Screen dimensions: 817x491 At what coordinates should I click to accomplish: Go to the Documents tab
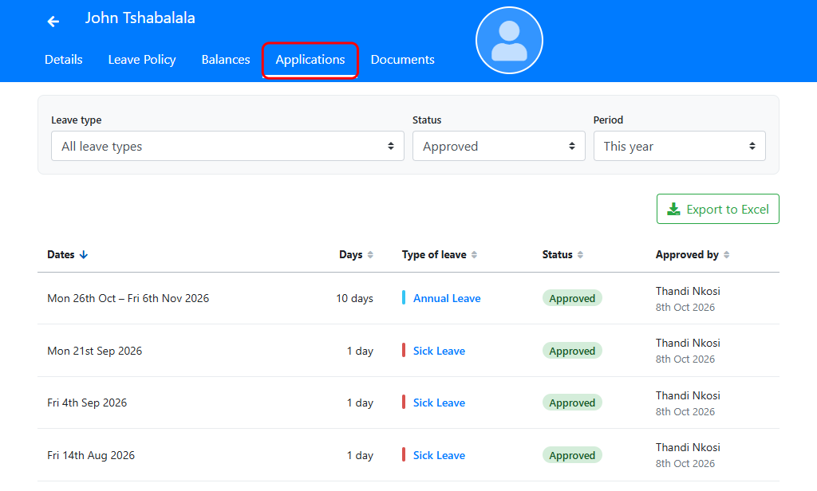pos(402,59)
